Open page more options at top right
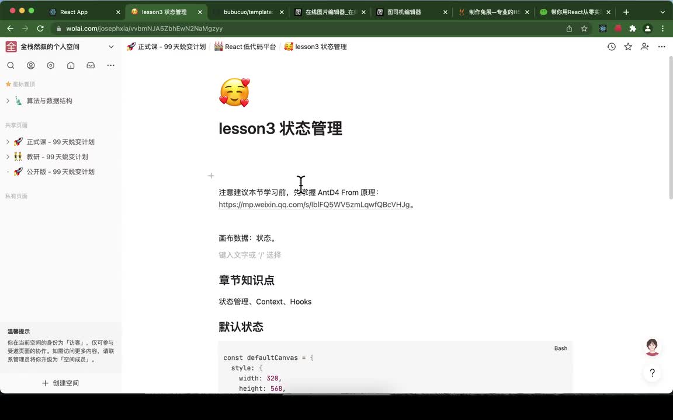 (x=661, y=47)
